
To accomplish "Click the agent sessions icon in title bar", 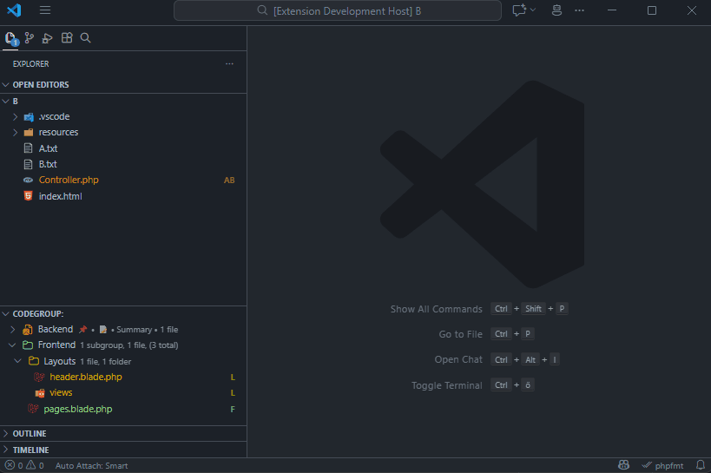I will 556,10.
